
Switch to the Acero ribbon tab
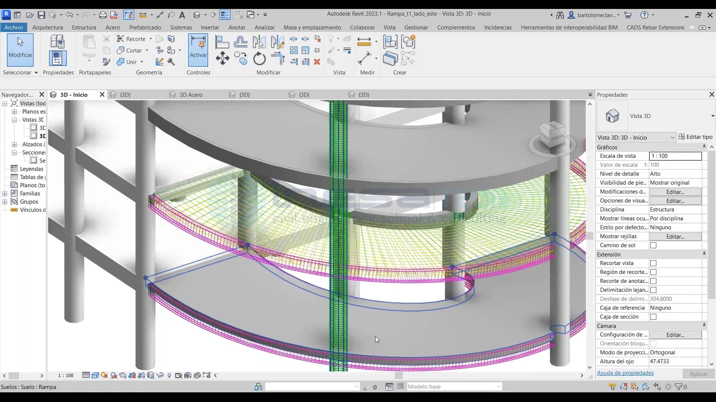(x=113, y=27)
